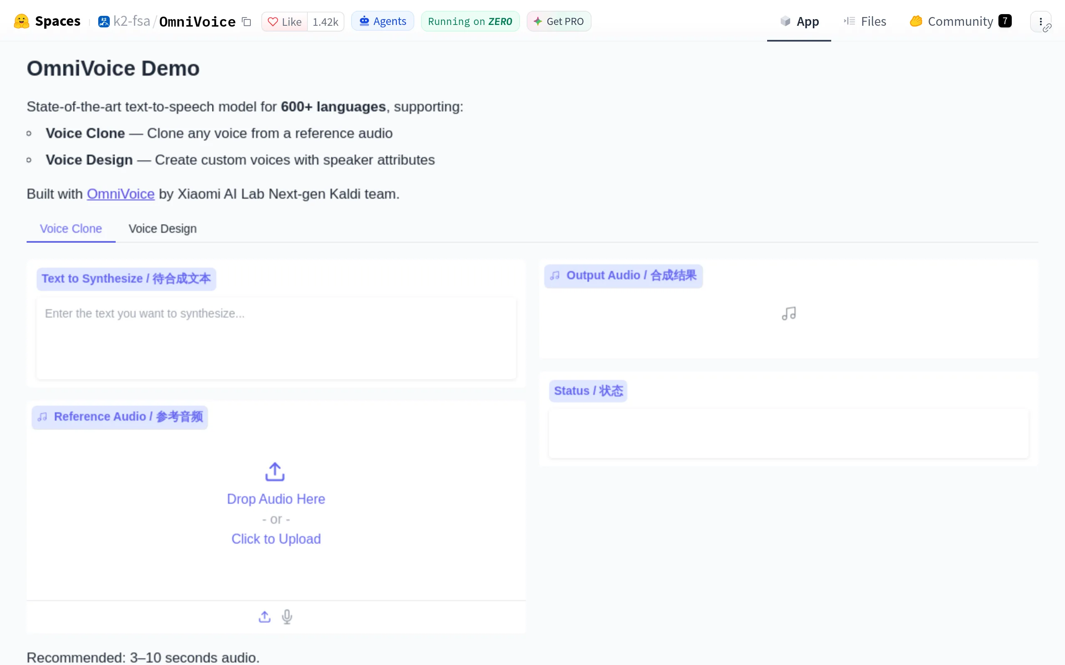The height and width of the screenshot is (665, 1065).
Task: Click the Drop Audio Here text
Action: [x=276, y=499]
